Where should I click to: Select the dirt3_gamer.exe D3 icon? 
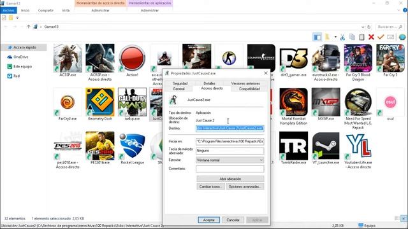[x=293, y=58]
